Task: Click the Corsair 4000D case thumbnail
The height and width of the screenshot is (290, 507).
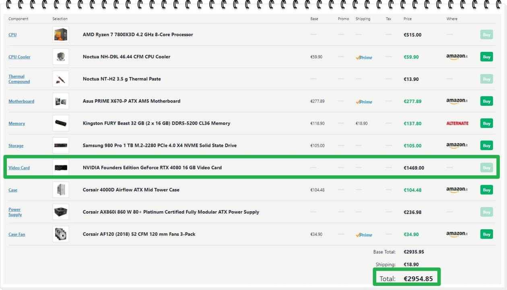Action: (61, 190)
